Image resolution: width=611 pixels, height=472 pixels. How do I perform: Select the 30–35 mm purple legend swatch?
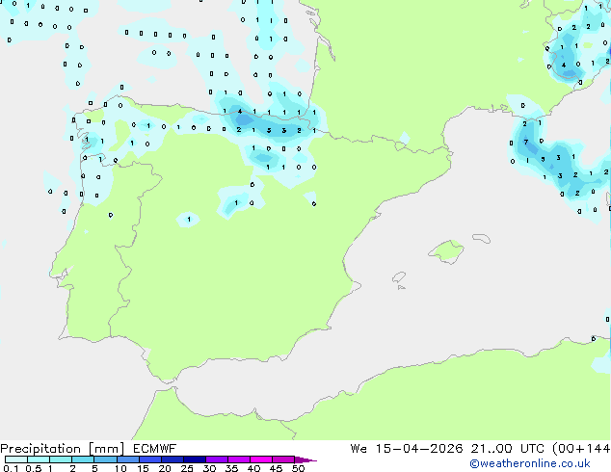(216, 459)
